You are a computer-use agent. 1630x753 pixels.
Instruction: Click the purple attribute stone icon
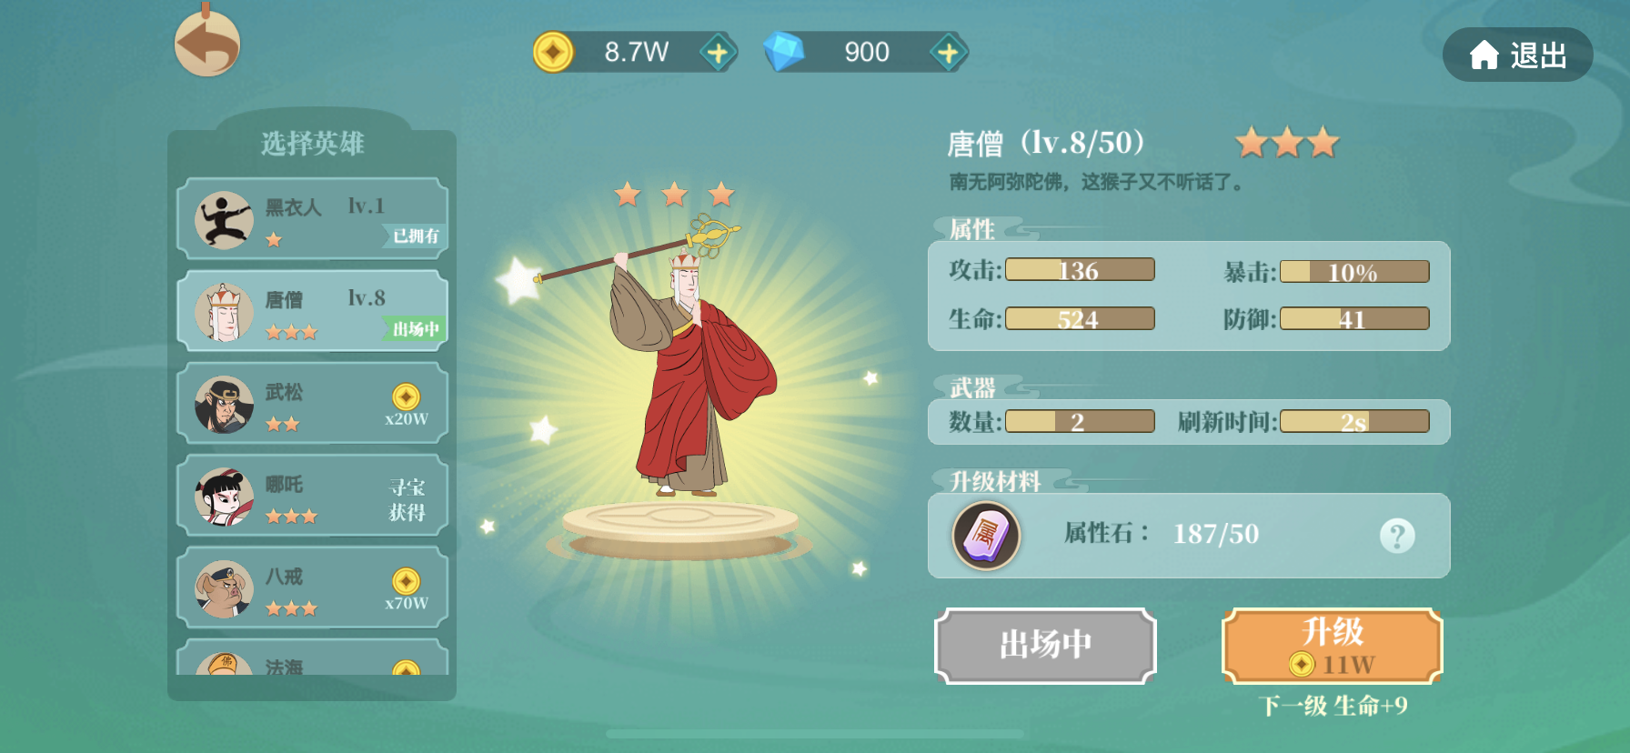click(x=986, y=536)
